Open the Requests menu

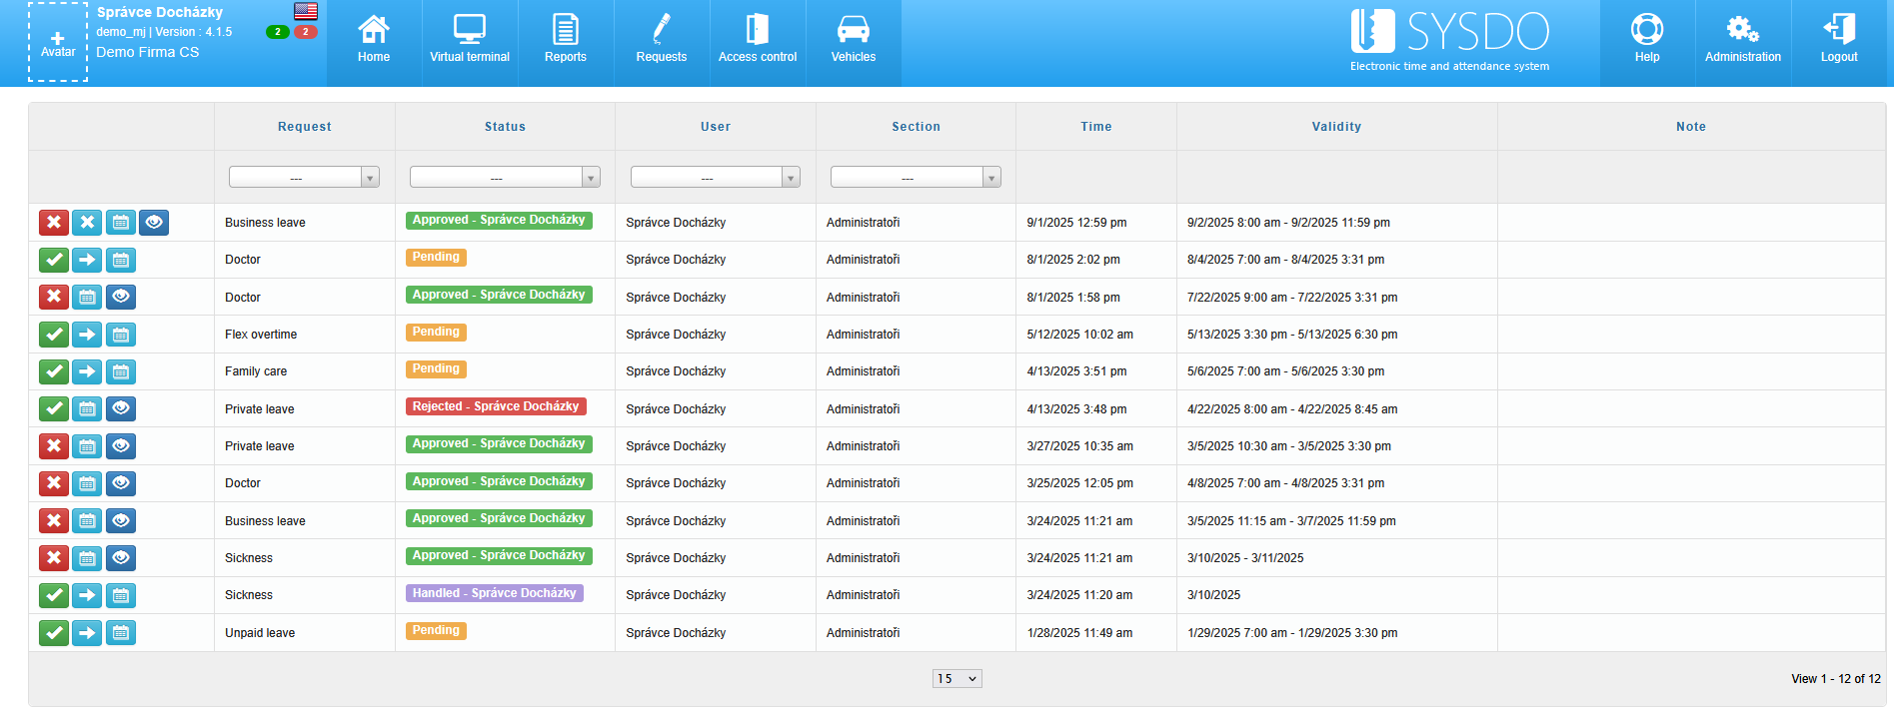662,43
